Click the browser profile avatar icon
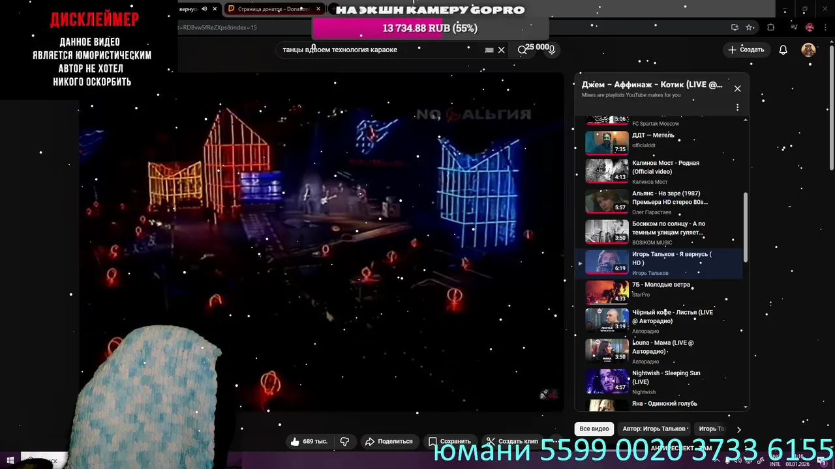Screen dimensions: 835x469 point(810,27)
